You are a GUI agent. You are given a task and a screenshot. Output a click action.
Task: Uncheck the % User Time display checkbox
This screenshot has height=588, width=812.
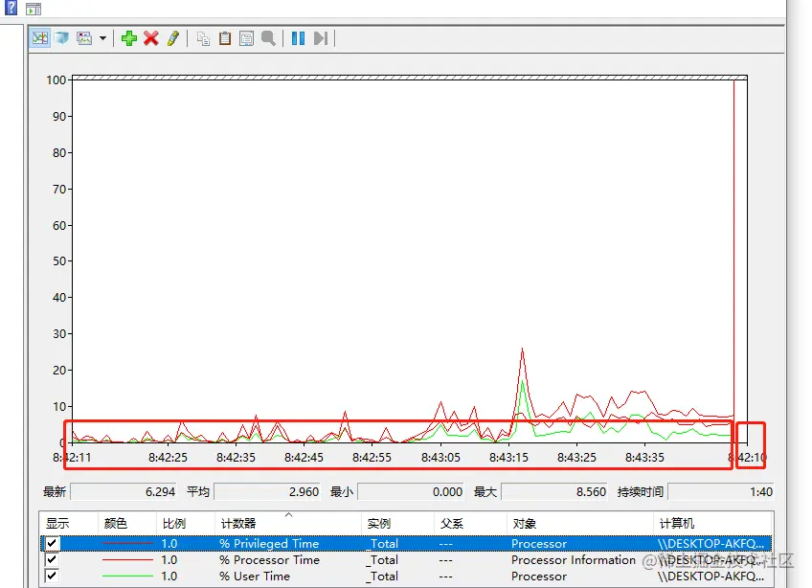pos(52,577)
